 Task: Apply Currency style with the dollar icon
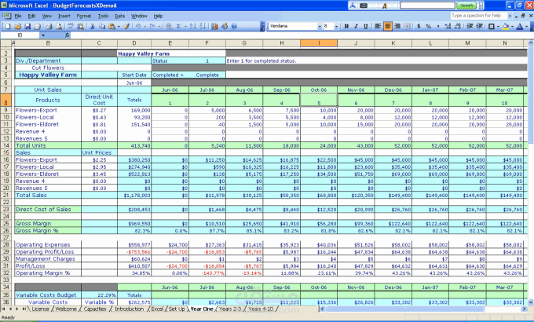[x=419, y=26]
